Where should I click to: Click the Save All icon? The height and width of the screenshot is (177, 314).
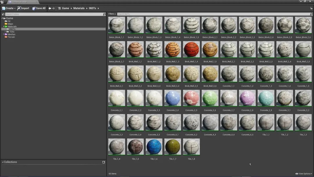click(34, 8)
